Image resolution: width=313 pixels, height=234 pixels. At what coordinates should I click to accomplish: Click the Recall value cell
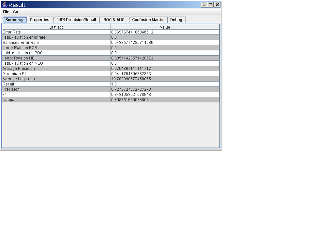pyautogui.click(x=165, y=84)
